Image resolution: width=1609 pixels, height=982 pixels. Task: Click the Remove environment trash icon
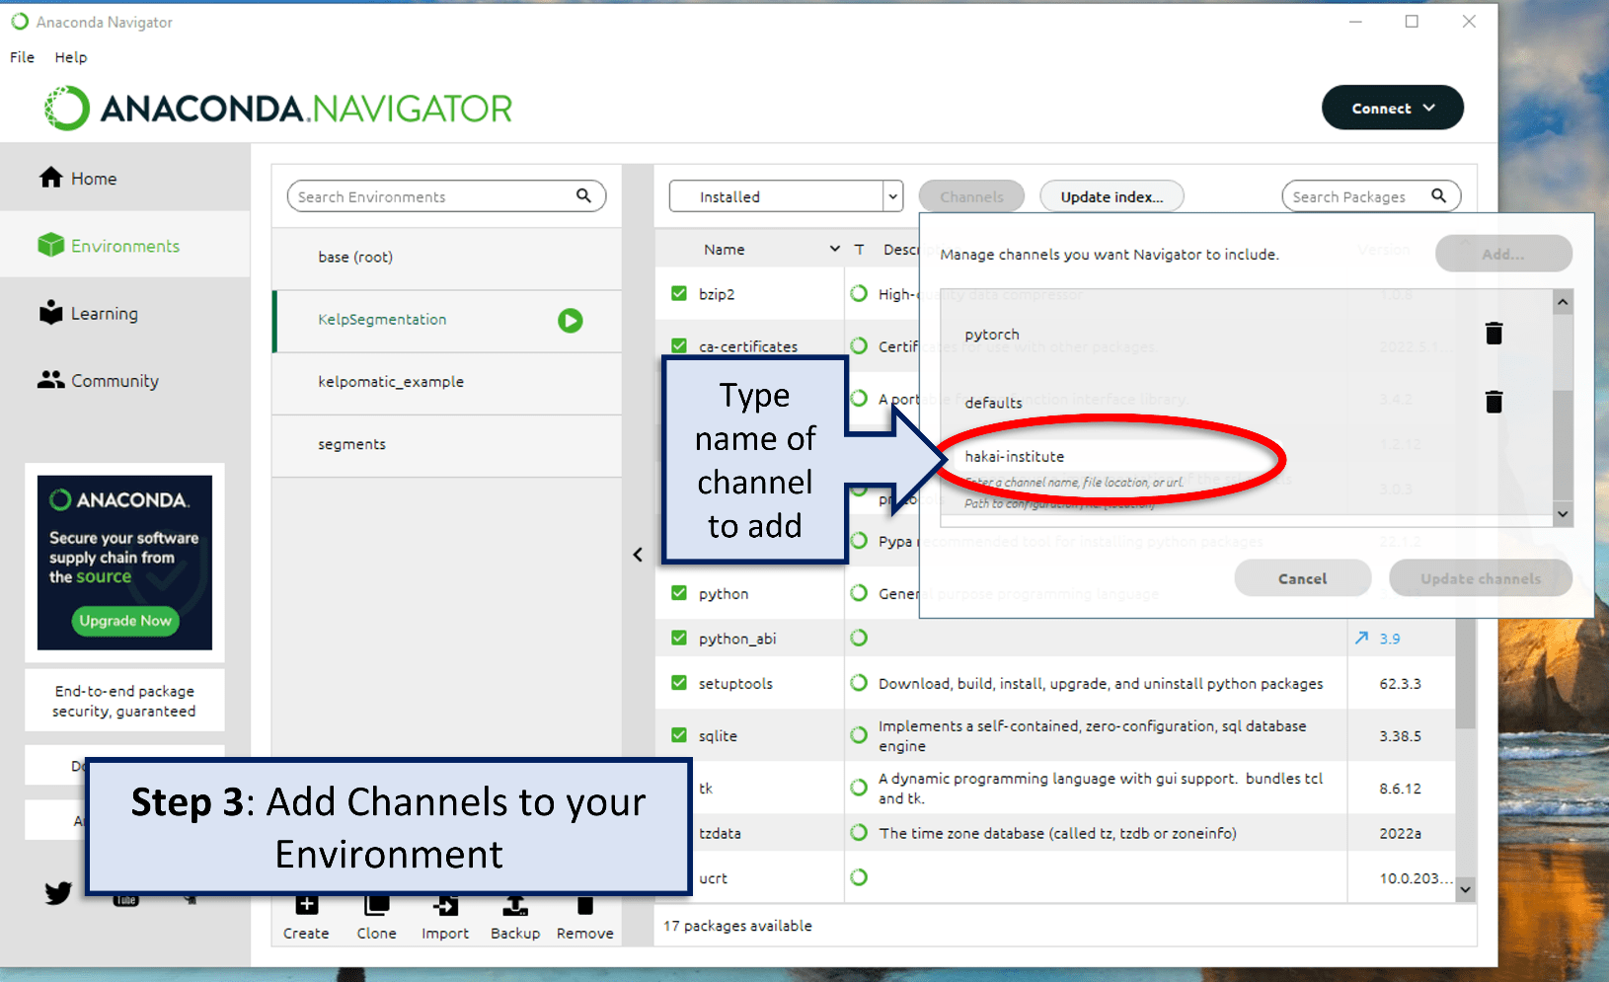585,905
